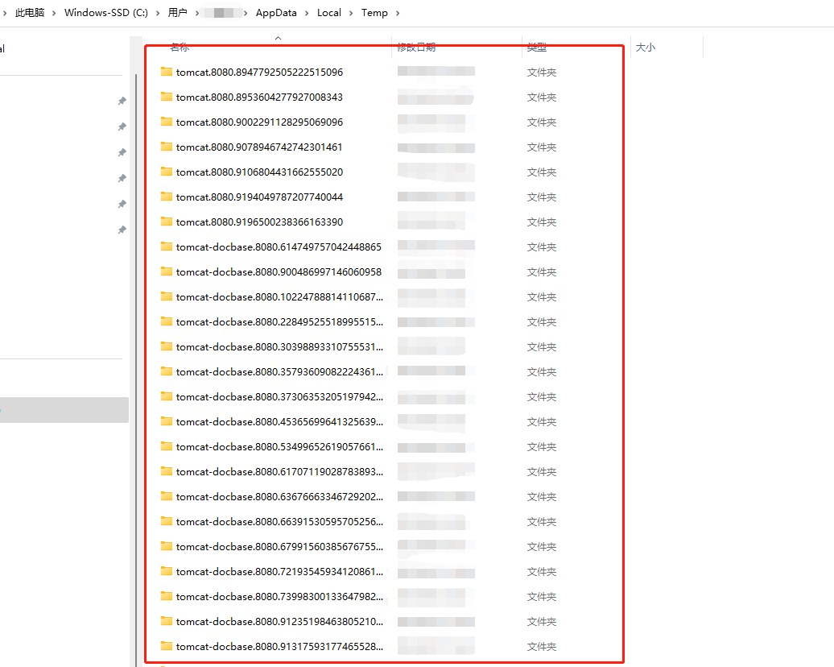Jump to the 用户 breadcrumb folder

tap(178, 13)
